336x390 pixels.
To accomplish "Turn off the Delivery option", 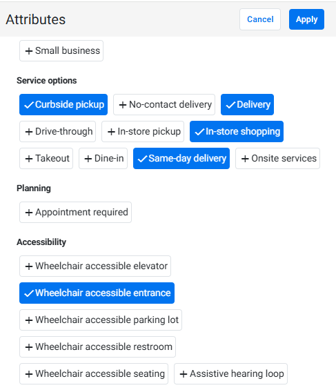I will 247,104.
